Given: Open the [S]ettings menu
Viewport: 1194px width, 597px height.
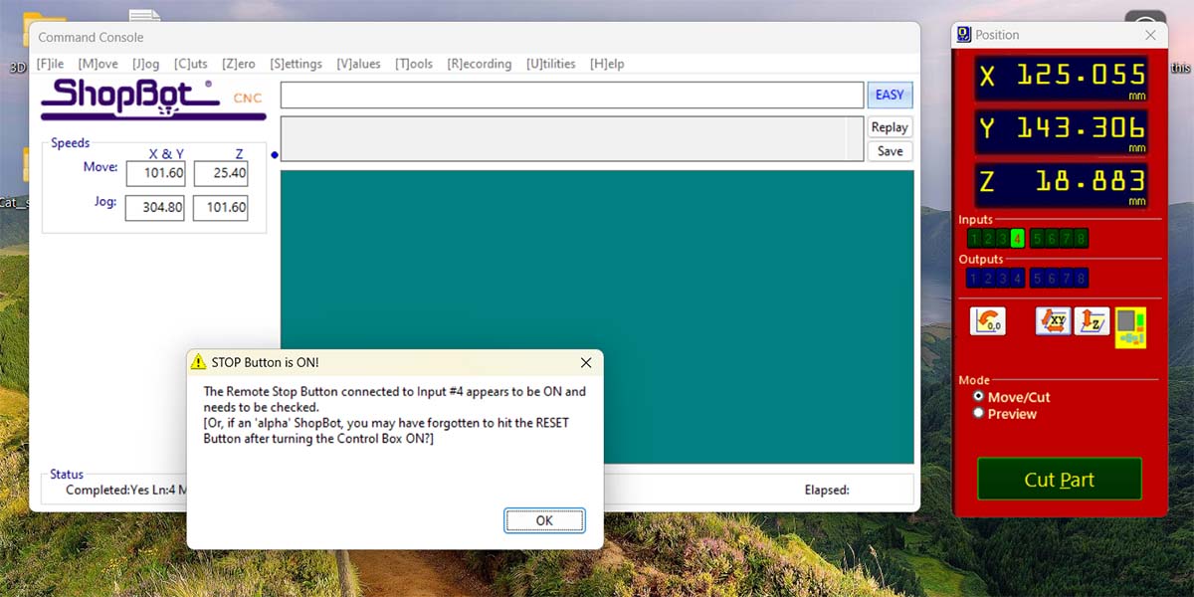Looking at the screenshot, I should (x=297, y=64).
